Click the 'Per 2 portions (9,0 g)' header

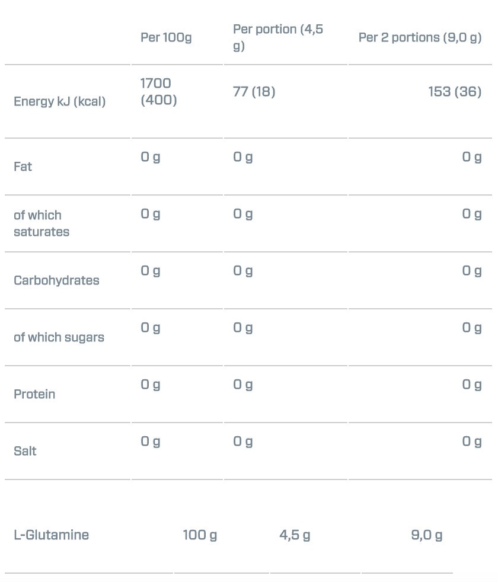point(420,37)
